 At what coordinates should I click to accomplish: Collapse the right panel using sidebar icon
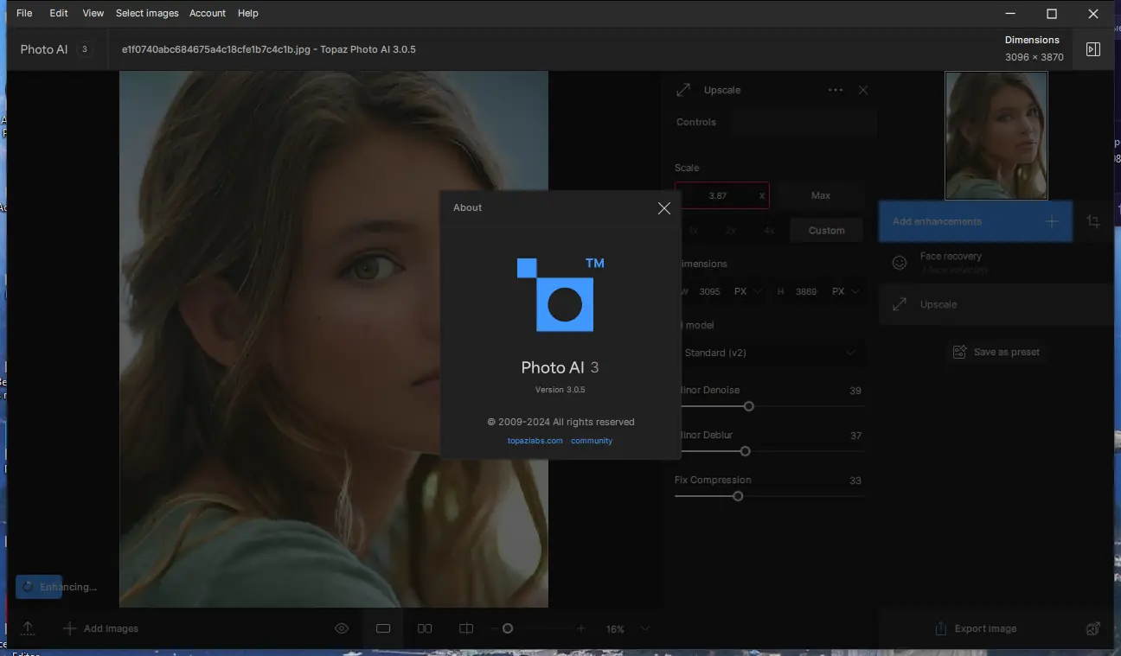(x=1092, y=49)
